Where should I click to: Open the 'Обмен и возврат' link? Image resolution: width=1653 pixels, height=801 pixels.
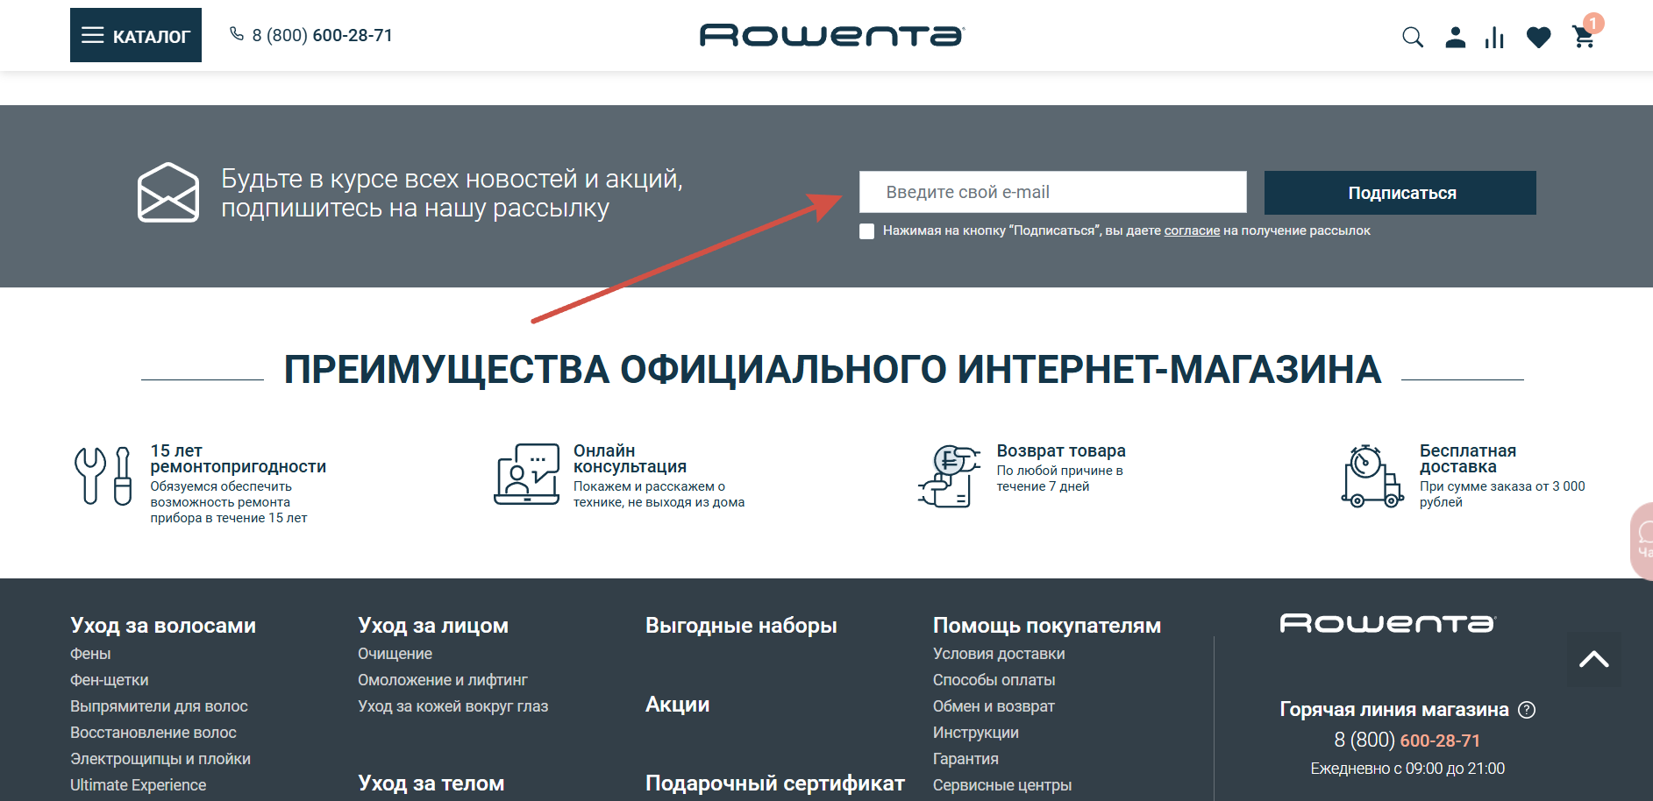994,706
